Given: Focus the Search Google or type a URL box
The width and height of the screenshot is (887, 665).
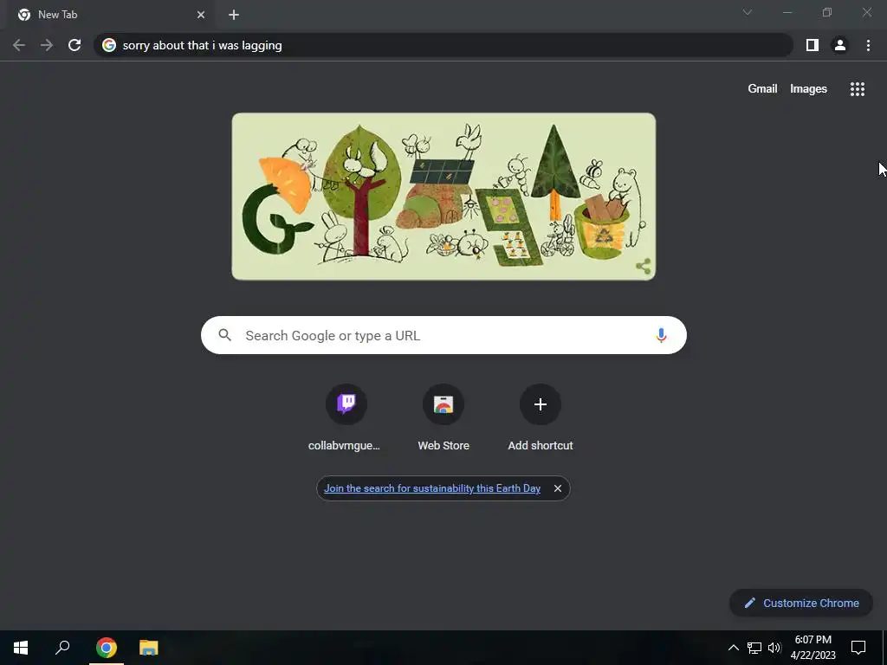Looking at the screenshot, I should [x=443, y=335].
